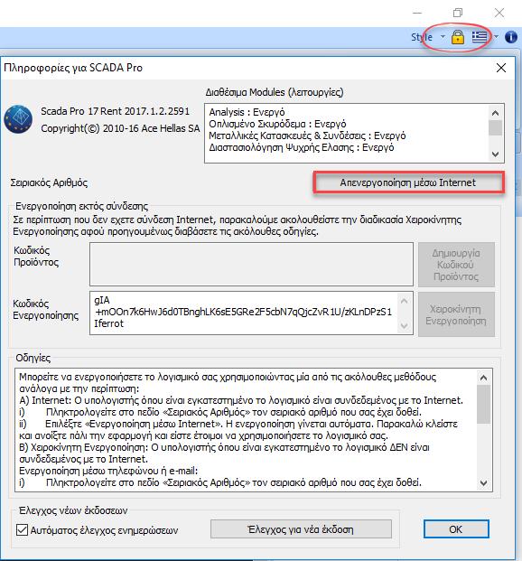Screen dimensions: 522x561
Task: Select Μεταλλικές Κατασκευές & Συνδέσεις line
Action: pos(307,136)
